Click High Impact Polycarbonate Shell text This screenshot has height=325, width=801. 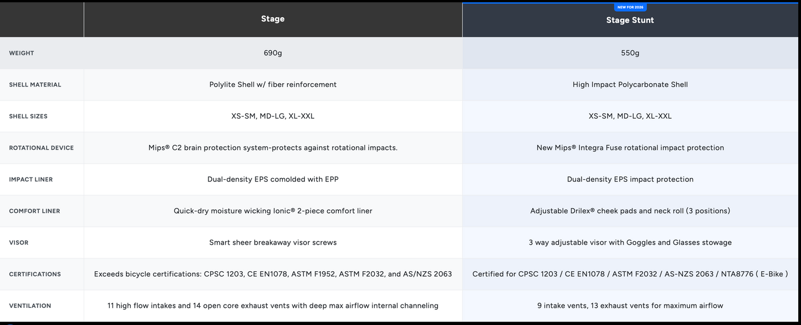[630, 85]
